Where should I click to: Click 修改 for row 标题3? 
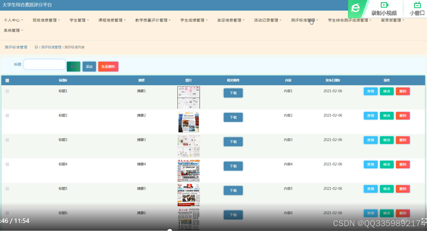point(387,140)
